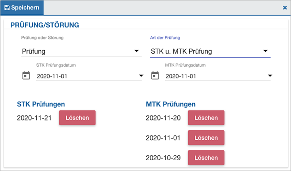
Task: Click the STK Prüfungen heading
Action: point(41,104)
